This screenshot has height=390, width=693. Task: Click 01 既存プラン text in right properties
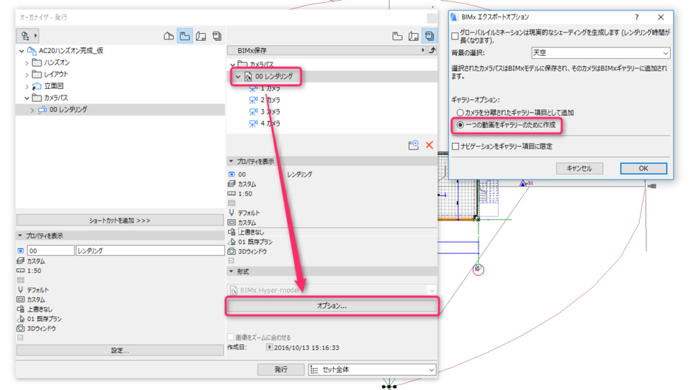coord(255,242)
